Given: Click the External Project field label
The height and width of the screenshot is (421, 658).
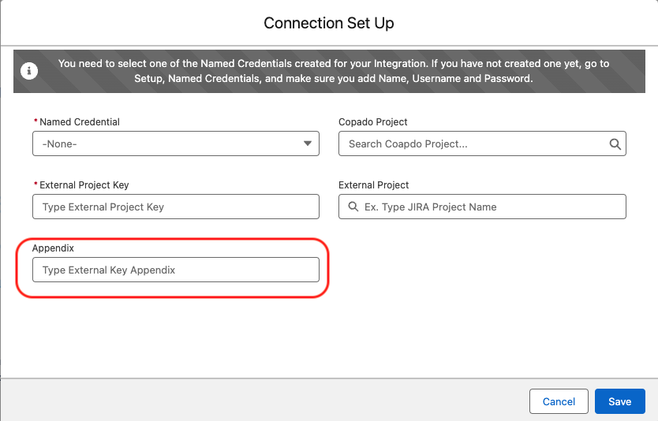Looking at the screenshot, I should pos(374,185).
